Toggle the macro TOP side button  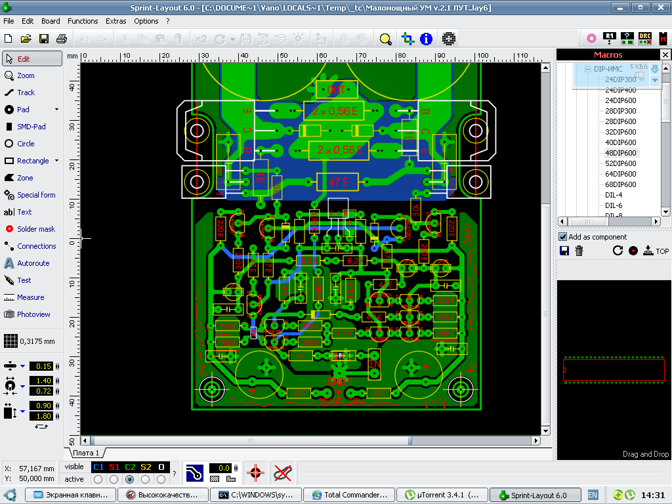[656, 251]
